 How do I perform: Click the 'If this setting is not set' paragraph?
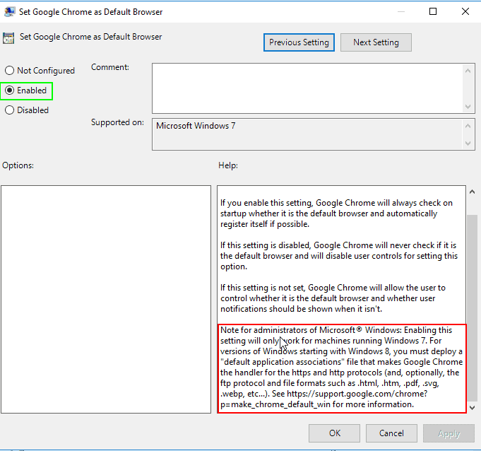pyautogui.click(x=333, y=298)
